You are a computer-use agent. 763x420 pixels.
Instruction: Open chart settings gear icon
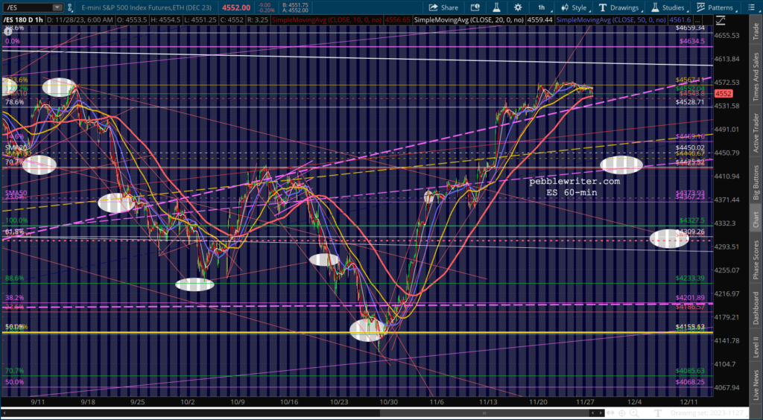click(518, 7)
